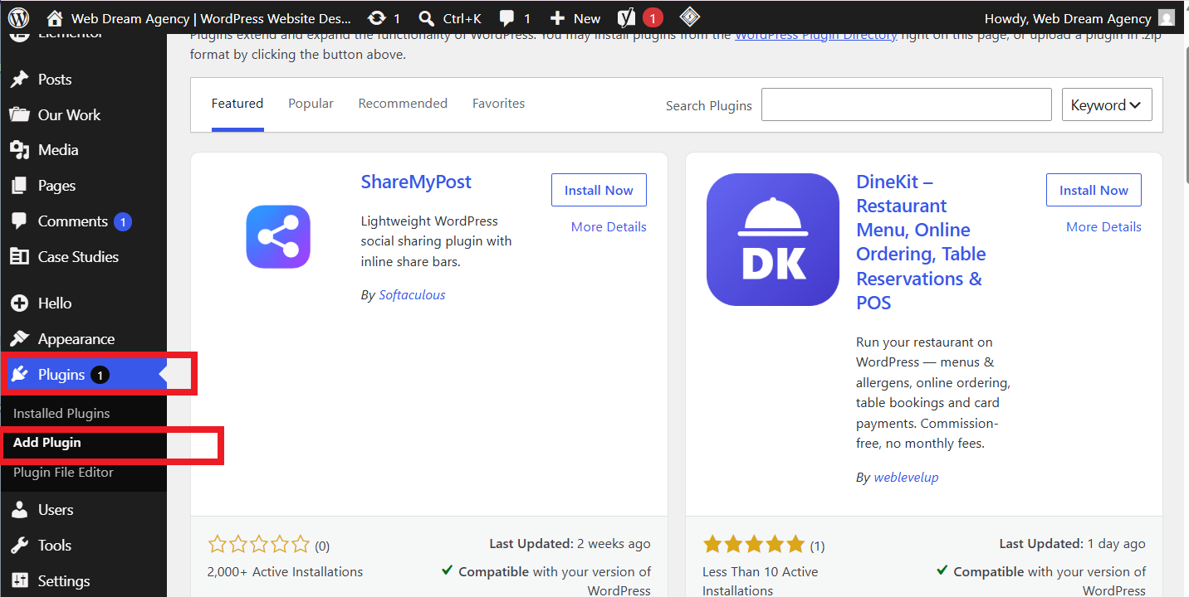Switch to the Favorites tab

(x=498, y=104)
